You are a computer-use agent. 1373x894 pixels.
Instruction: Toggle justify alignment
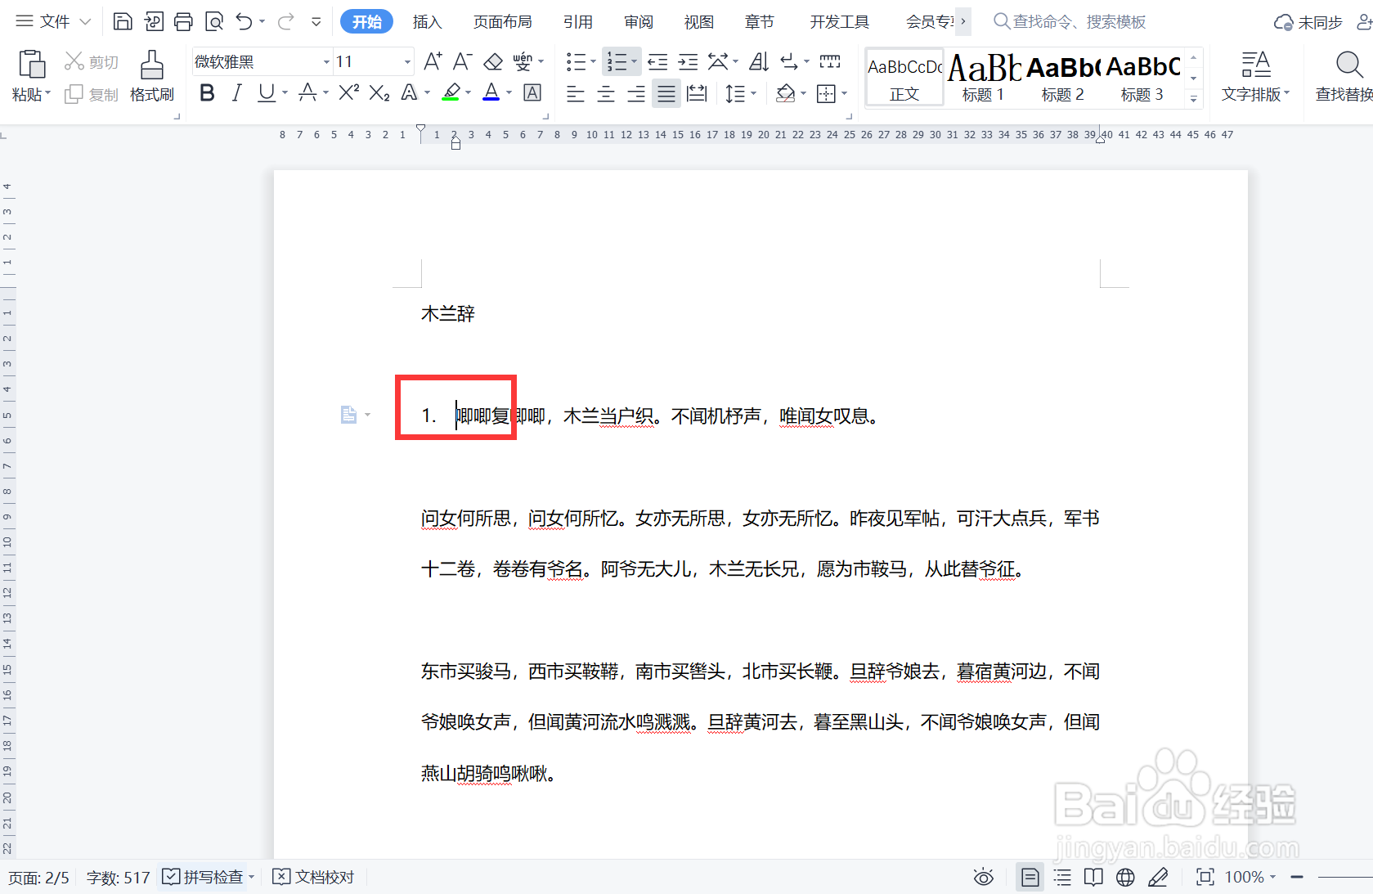coord(666,94)
